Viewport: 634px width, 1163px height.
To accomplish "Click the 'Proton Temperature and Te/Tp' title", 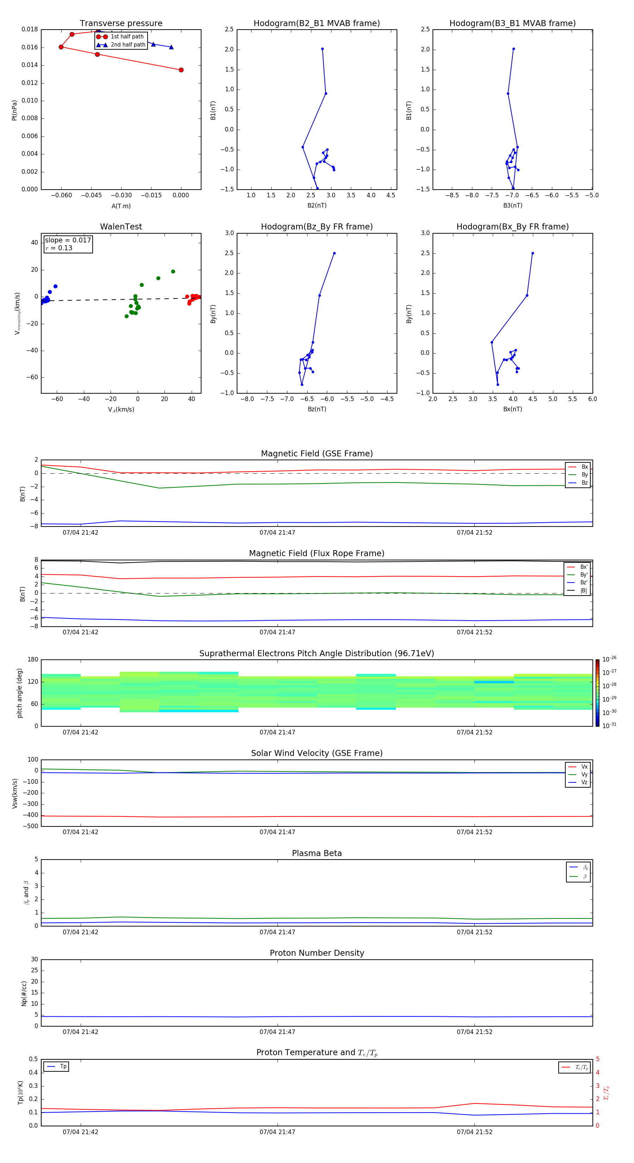I will tap(317, 1053).
